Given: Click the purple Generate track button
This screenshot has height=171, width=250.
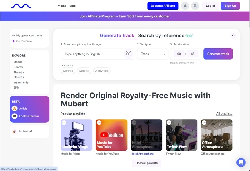Looking at the screenshot, I should point(218,54).
